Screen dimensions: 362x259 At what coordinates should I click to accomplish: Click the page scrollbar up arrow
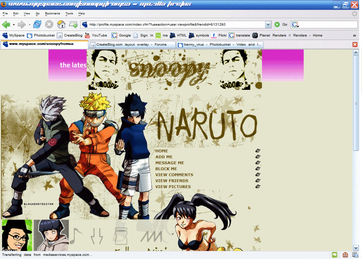(356, 52)
